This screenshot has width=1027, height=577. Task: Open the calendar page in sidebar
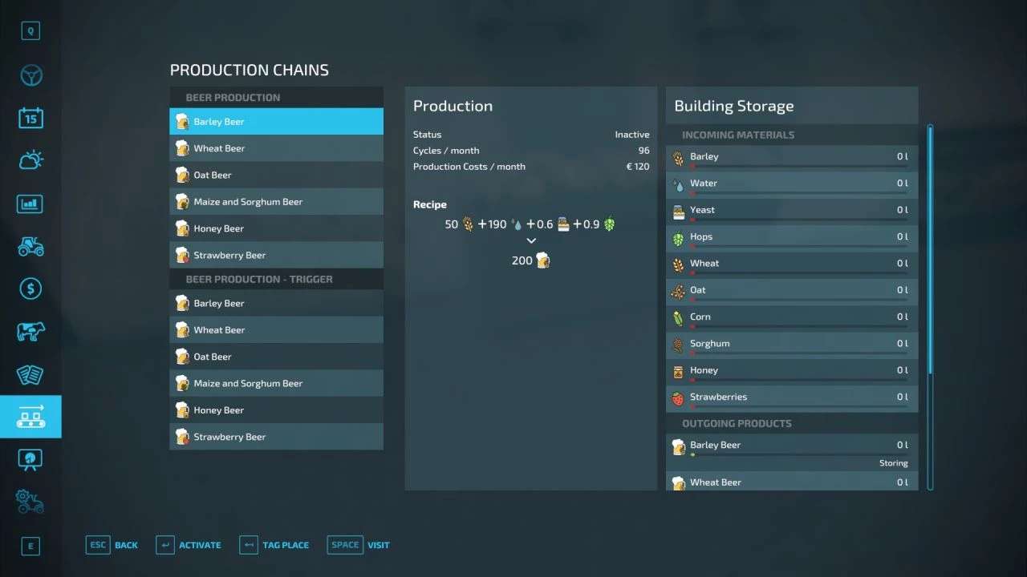coord(30,118)
